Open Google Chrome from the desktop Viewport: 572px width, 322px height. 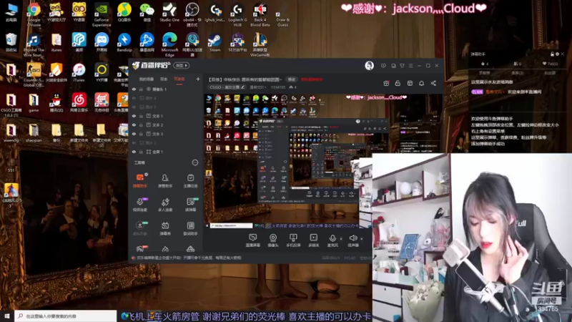pos(34,14)
